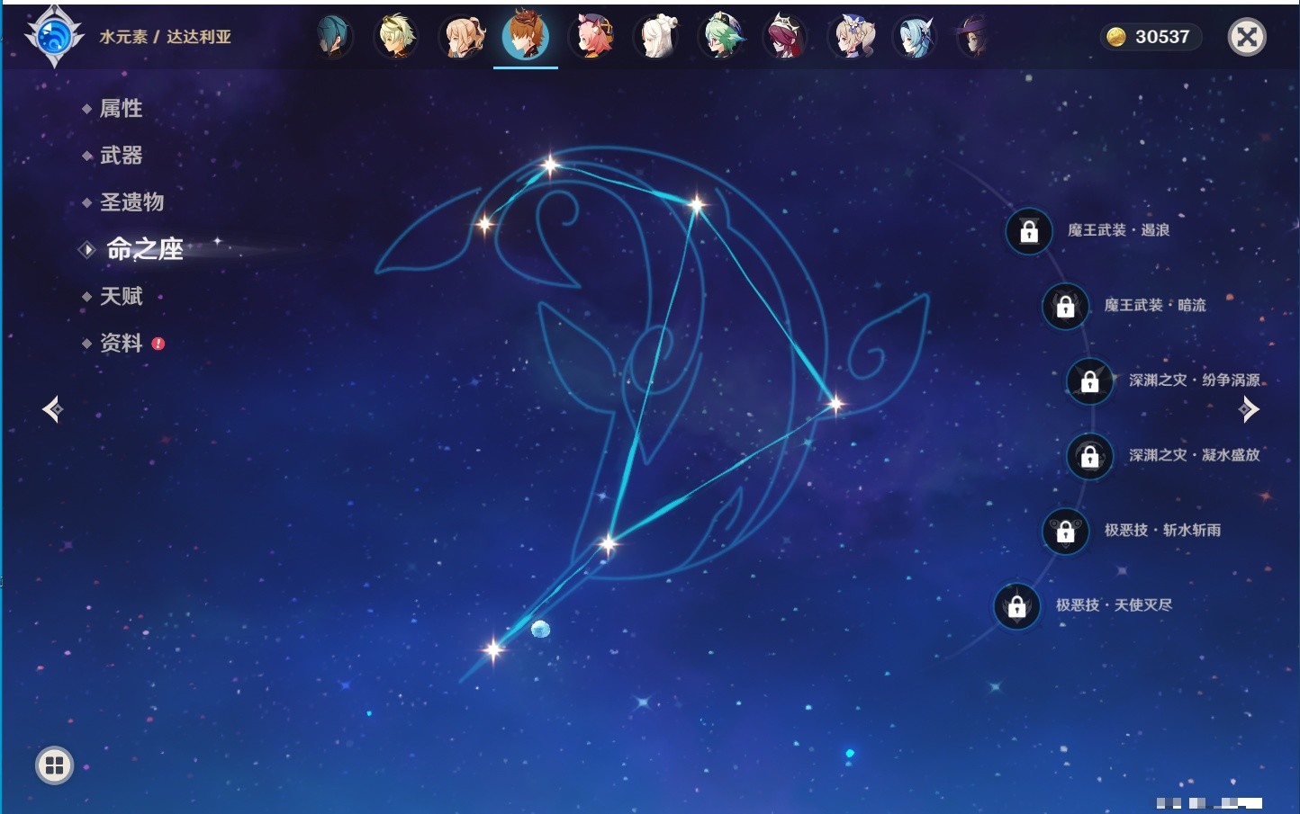Viewport: 1300px width, 814px height.
Task: Select the dark red-haired nun avatar
Action: 785,37
